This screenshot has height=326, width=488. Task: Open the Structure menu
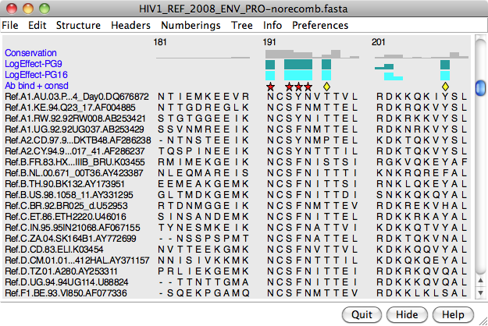pyautogui.click(x=78, y=25)
